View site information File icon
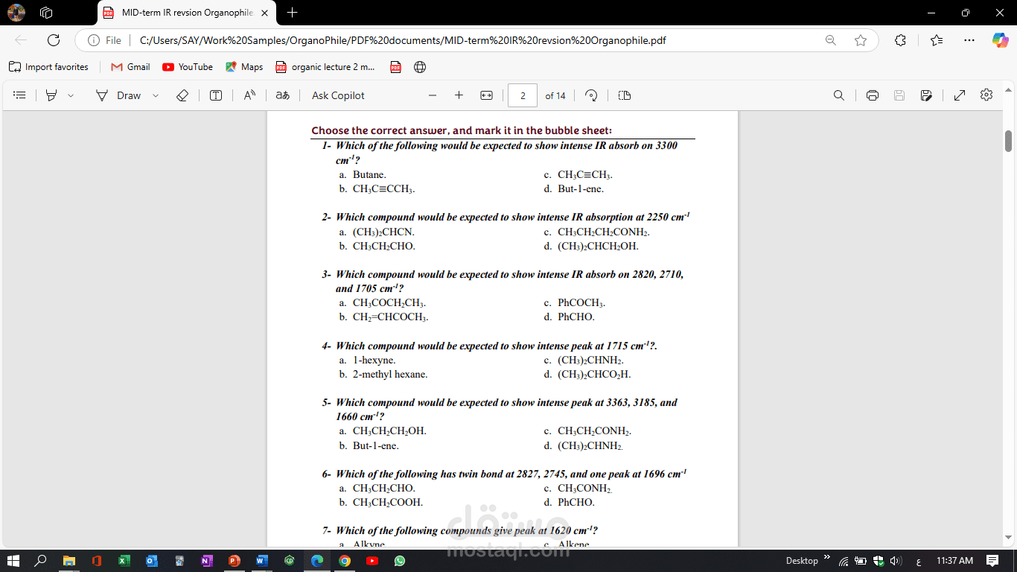1017x572 pixels. click(104, 40)
